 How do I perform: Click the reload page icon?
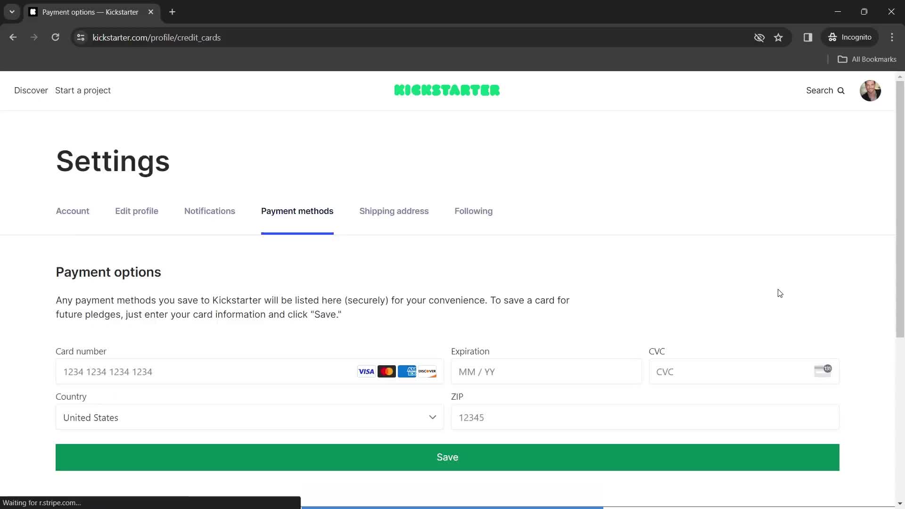click(55, 37)
